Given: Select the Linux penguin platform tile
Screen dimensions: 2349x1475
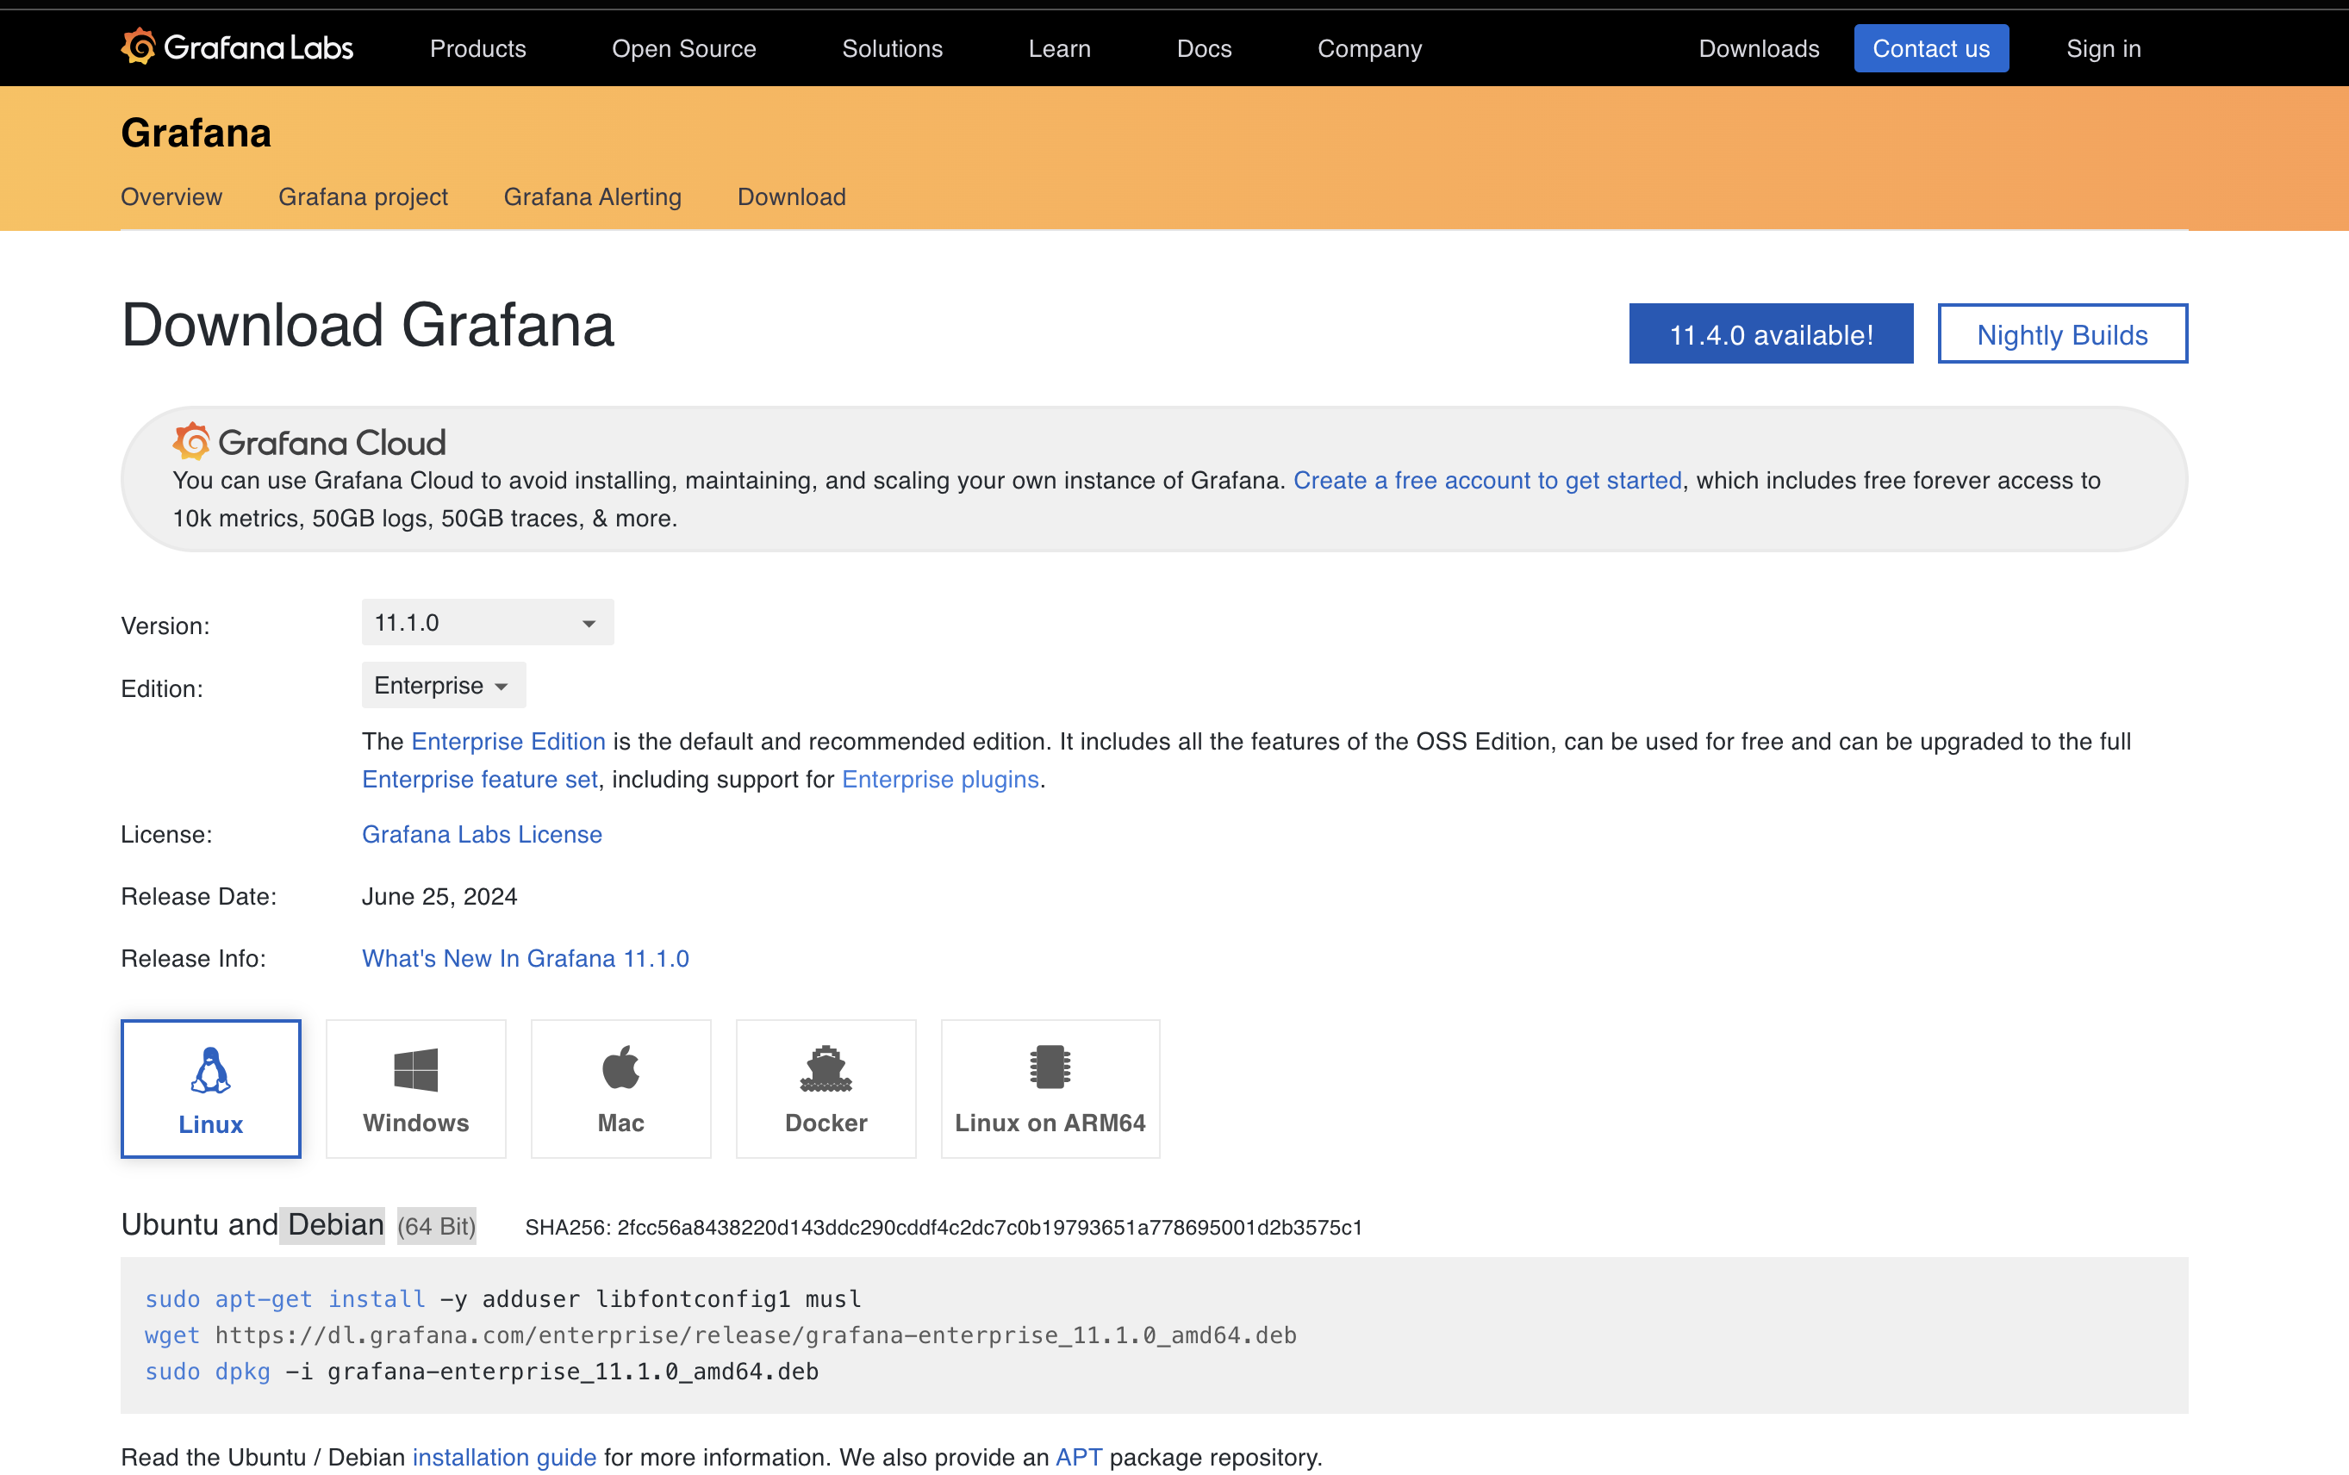Looking at the screenshot, I should 211,1089.
